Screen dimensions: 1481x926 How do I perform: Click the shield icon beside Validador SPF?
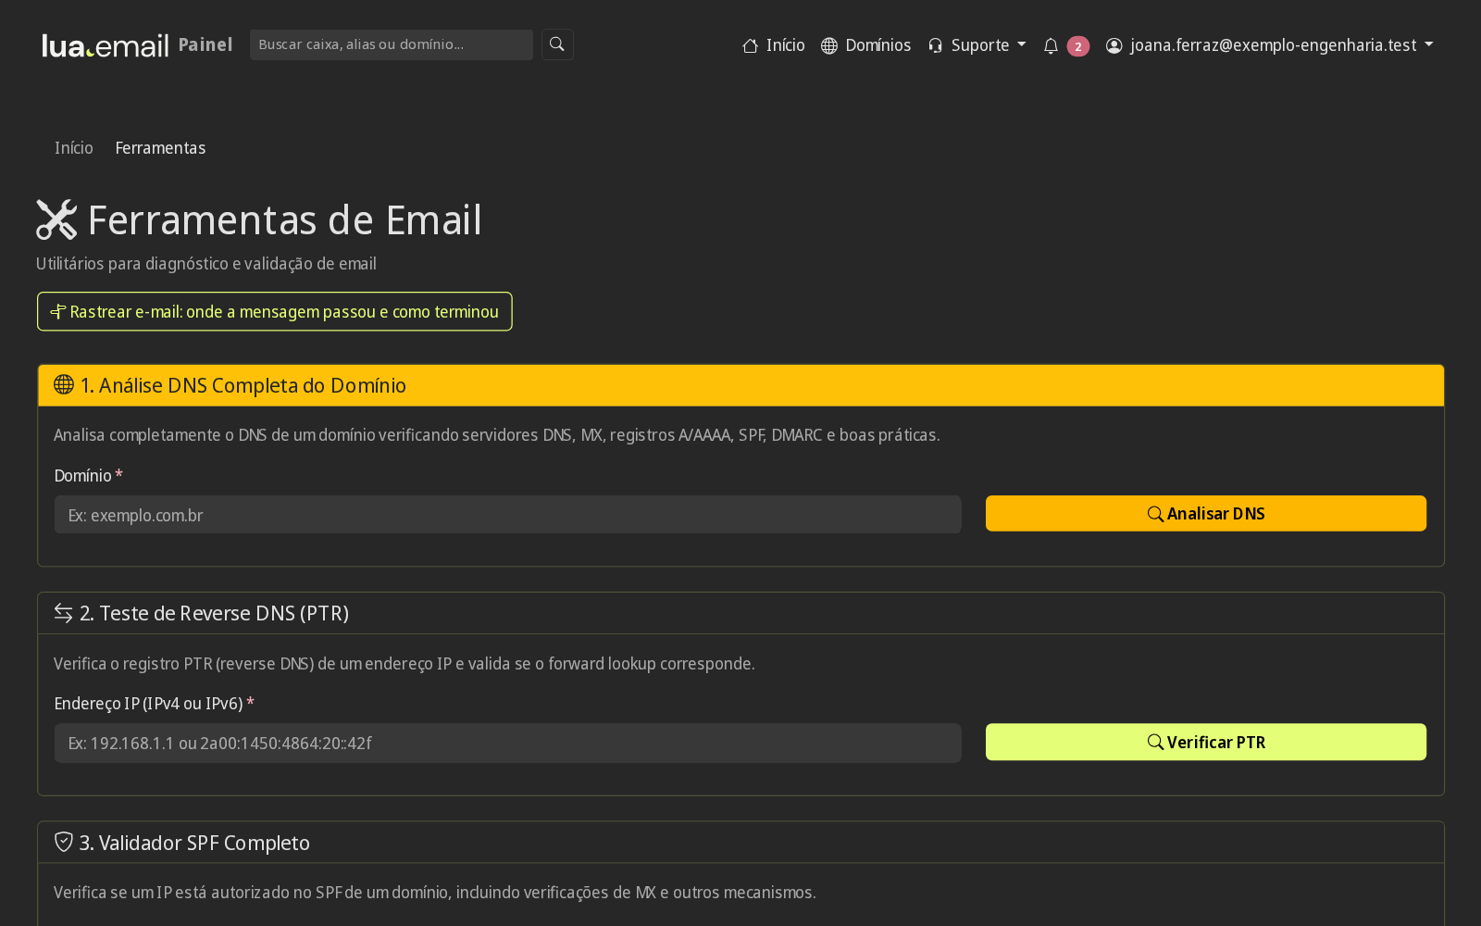pyautogui.click(x=64, y=842)
